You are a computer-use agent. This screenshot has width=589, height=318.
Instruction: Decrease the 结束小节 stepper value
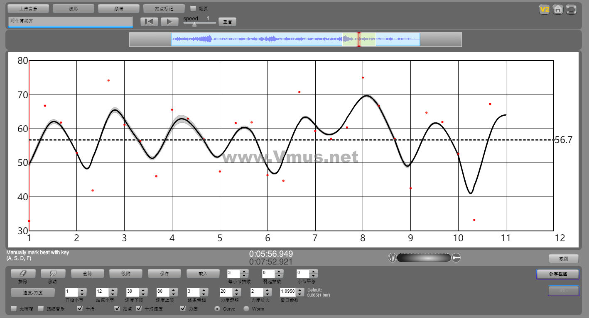tap(113, 294)
